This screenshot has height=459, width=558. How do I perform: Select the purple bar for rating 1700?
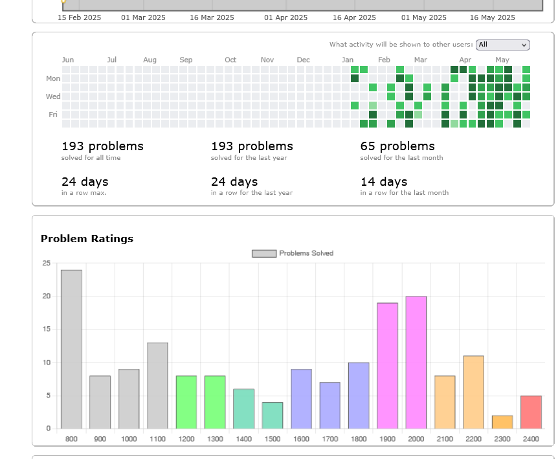[330, 405]
